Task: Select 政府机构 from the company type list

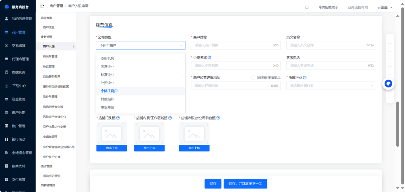Action: [x=140, y=59]
